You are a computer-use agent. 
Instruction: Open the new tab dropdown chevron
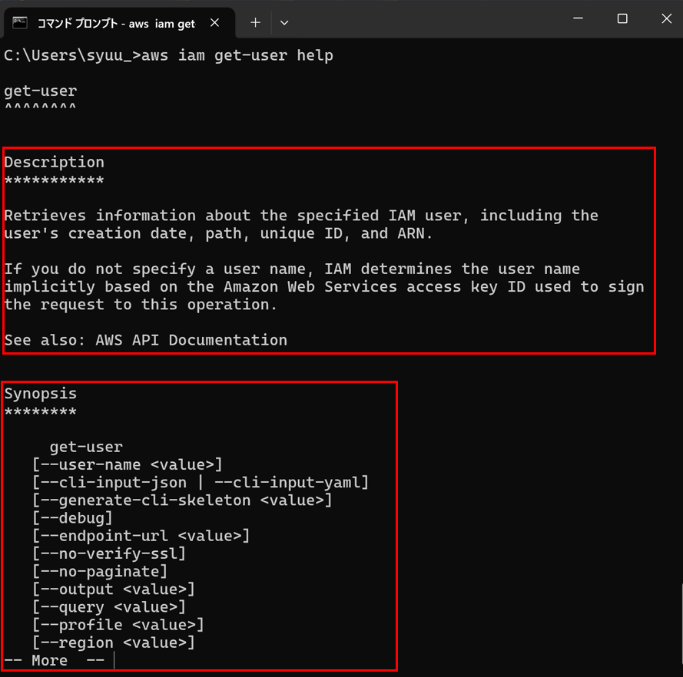click(x=283, y=22)
